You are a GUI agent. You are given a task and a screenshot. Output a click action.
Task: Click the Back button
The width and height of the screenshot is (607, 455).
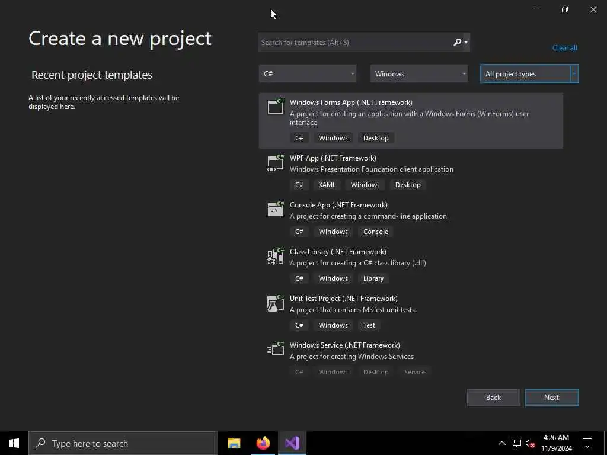[494, 398]
